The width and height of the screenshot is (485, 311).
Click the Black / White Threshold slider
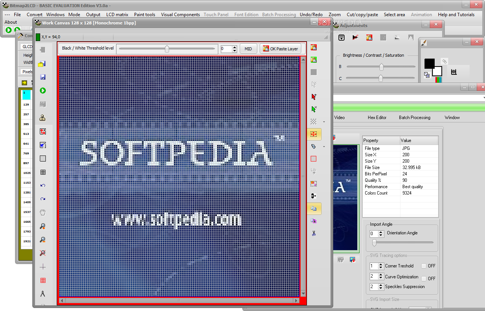pyautogui.click(x=167, y=49)
